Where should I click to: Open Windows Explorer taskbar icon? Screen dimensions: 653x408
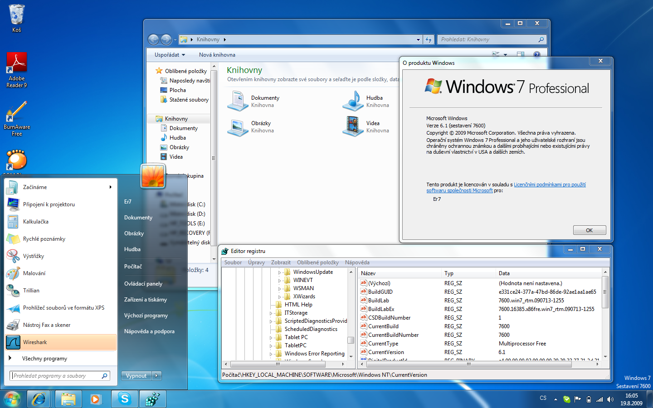tap(68, 399)
